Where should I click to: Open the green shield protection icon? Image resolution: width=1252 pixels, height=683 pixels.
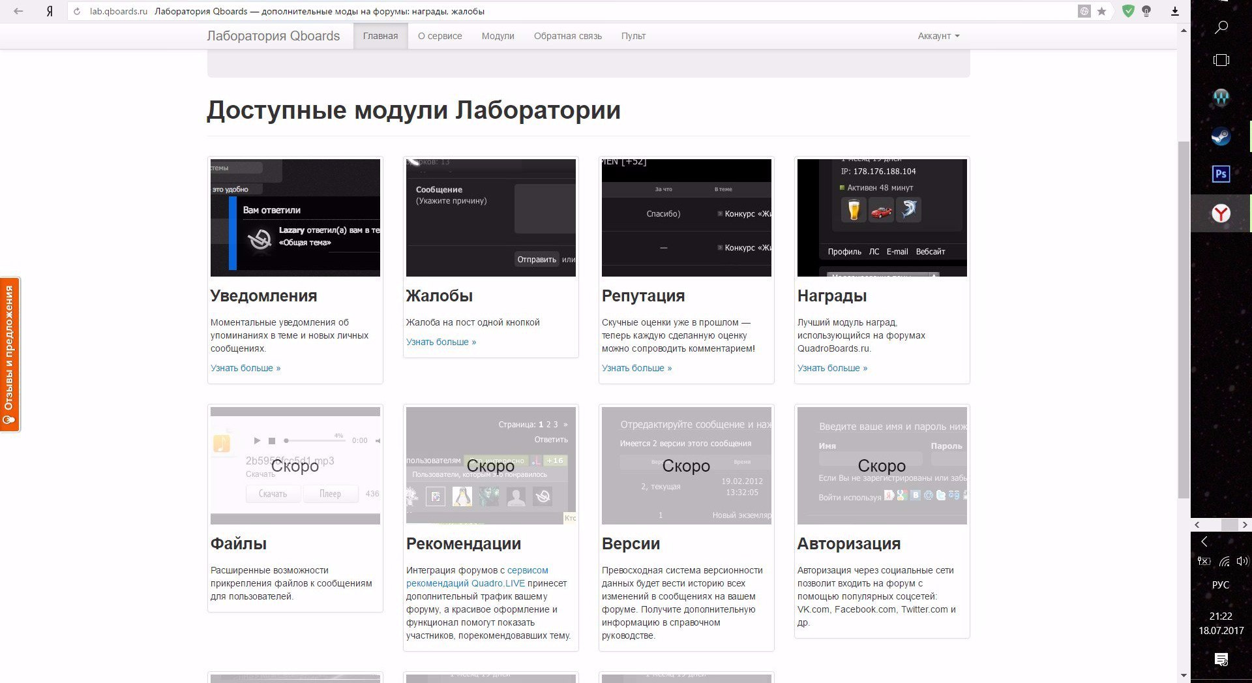click(1128, 11)
